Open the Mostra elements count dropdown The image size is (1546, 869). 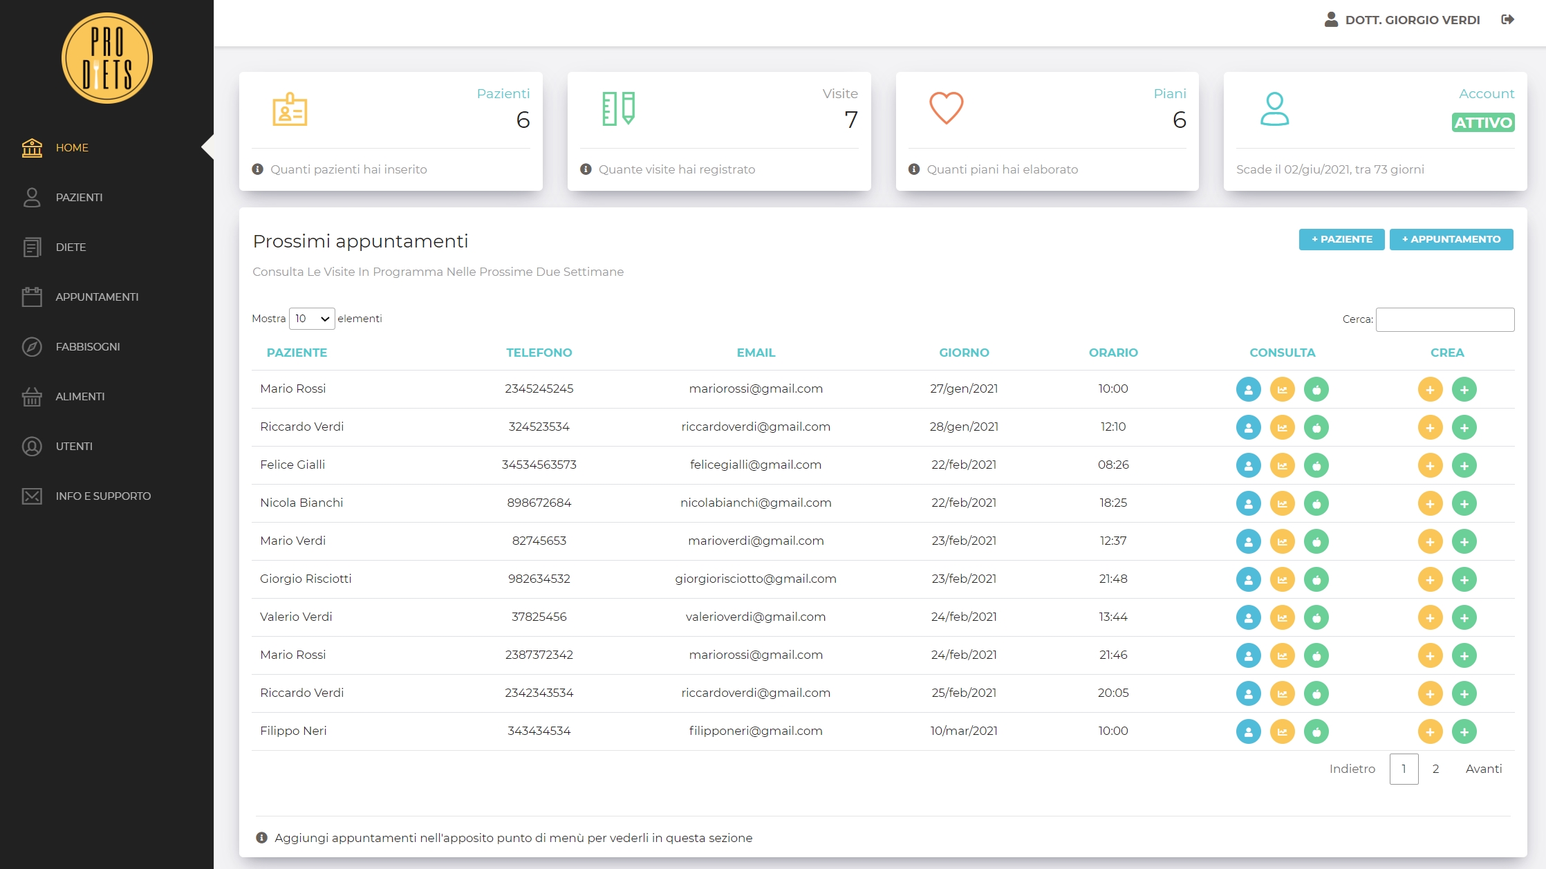(312, 319)
